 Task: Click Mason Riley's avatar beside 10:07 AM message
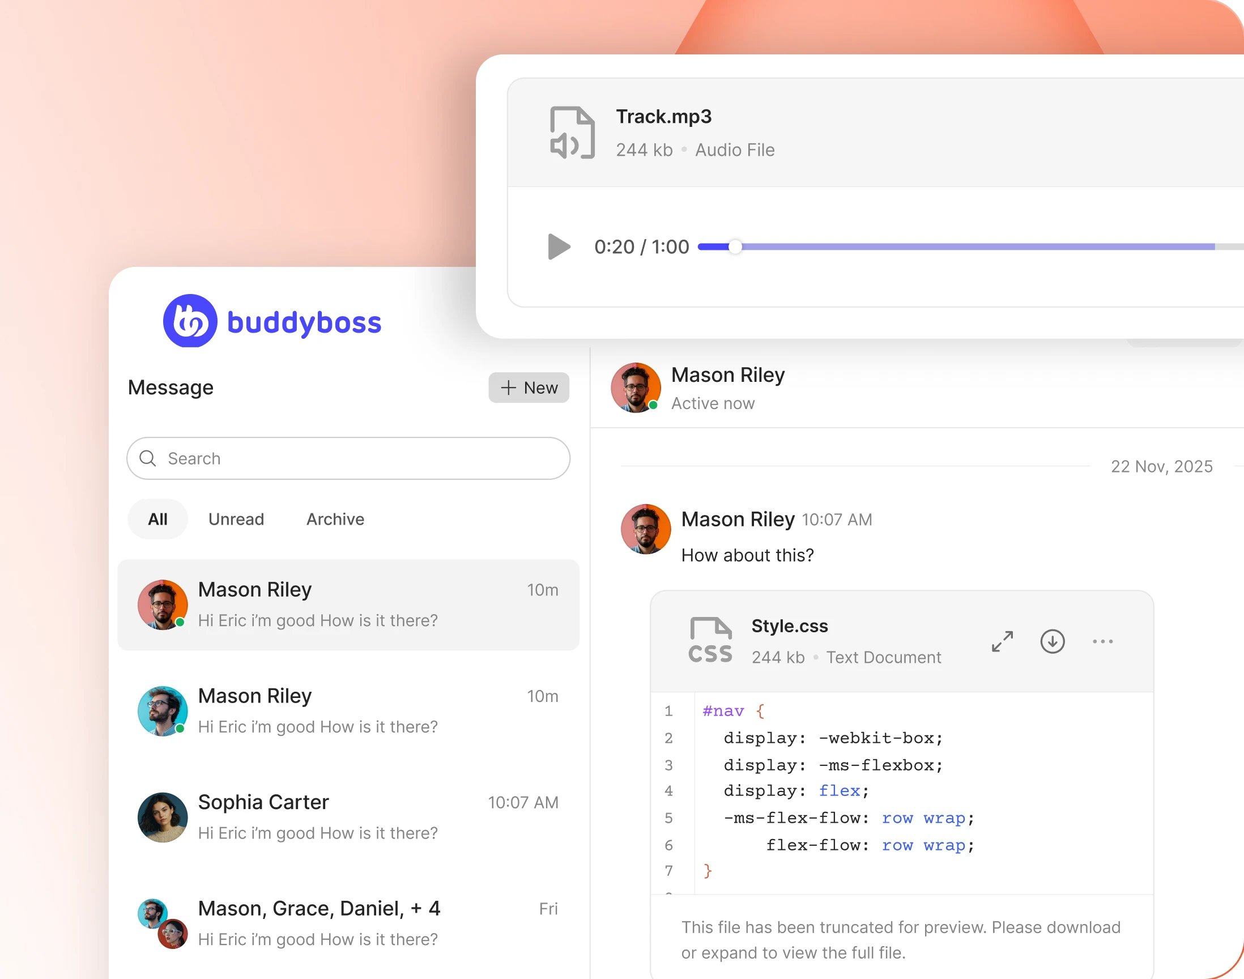pyautogui.click(x=646, y=529)
